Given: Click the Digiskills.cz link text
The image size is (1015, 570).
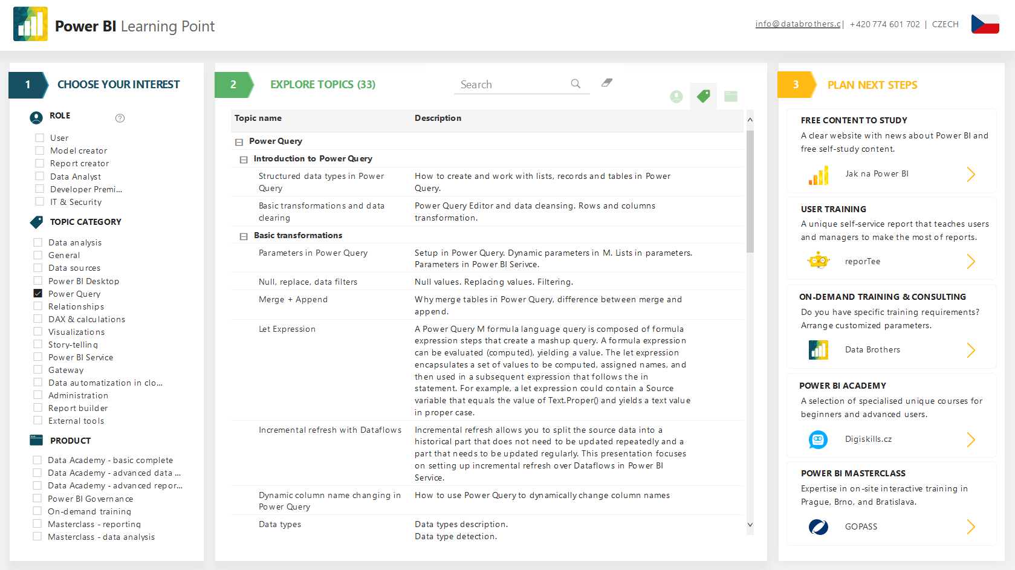Looking at the screenshot, I should pos(868,439).
